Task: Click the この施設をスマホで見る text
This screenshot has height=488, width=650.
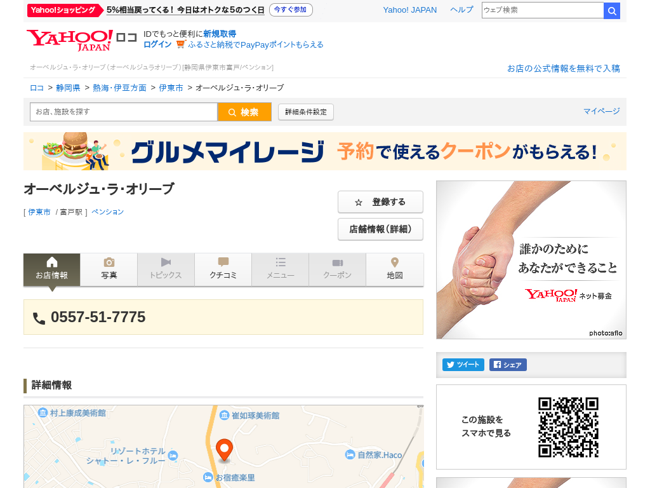Action: pyautogui.click(x=486, y=426)
